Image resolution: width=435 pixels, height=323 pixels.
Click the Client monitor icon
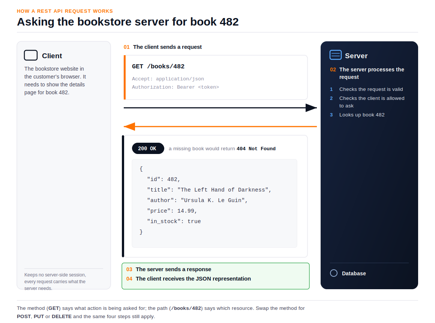coord(31,55)
